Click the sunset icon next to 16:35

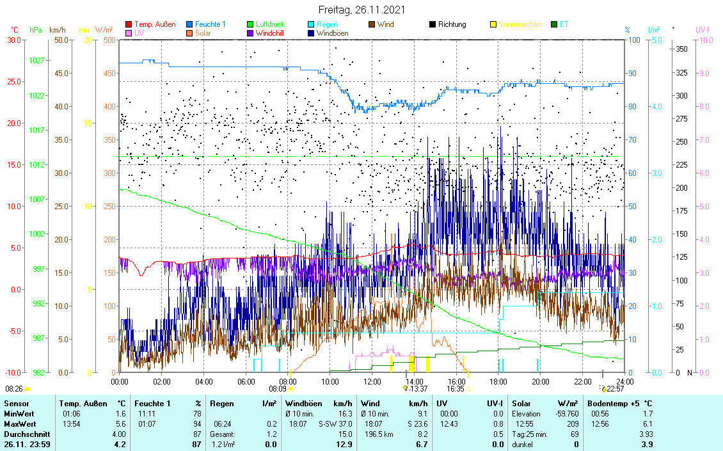[468, 388]
